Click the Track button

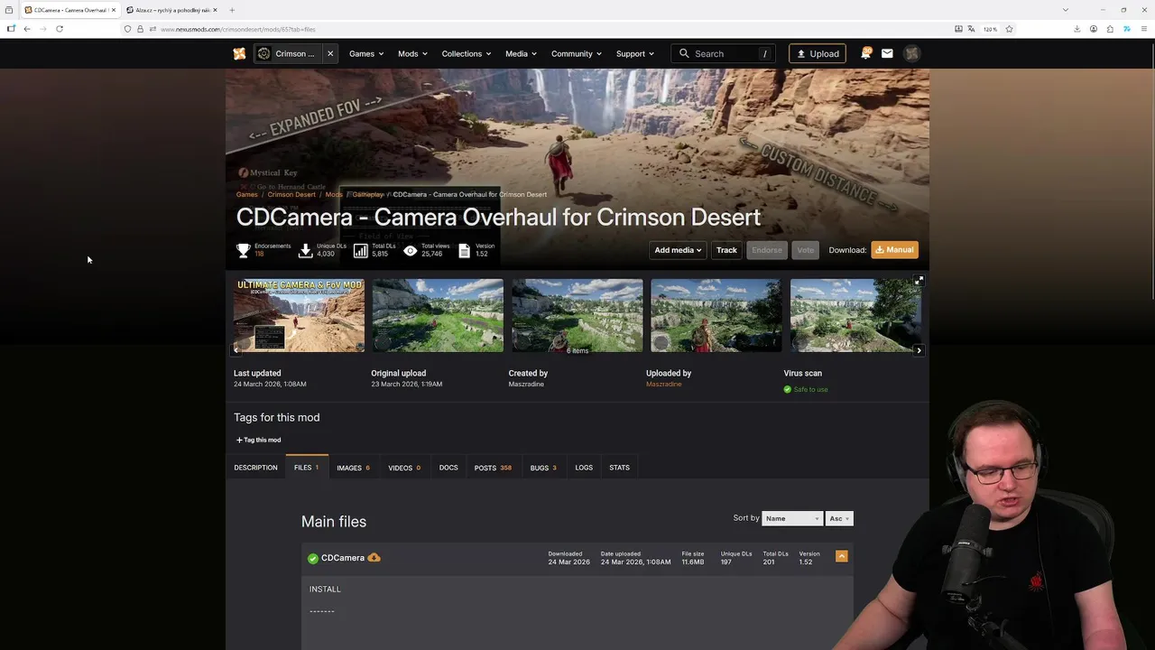[x=726, y=250]
